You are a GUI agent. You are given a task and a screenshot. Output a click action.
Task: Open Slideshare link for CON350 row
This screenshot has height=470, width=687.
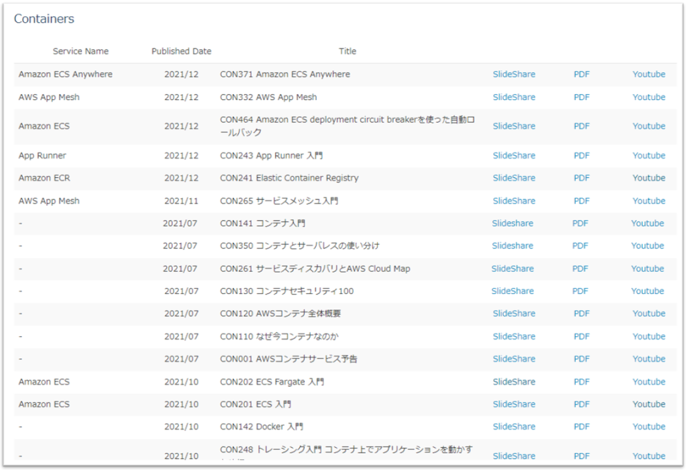click(512, 246)
